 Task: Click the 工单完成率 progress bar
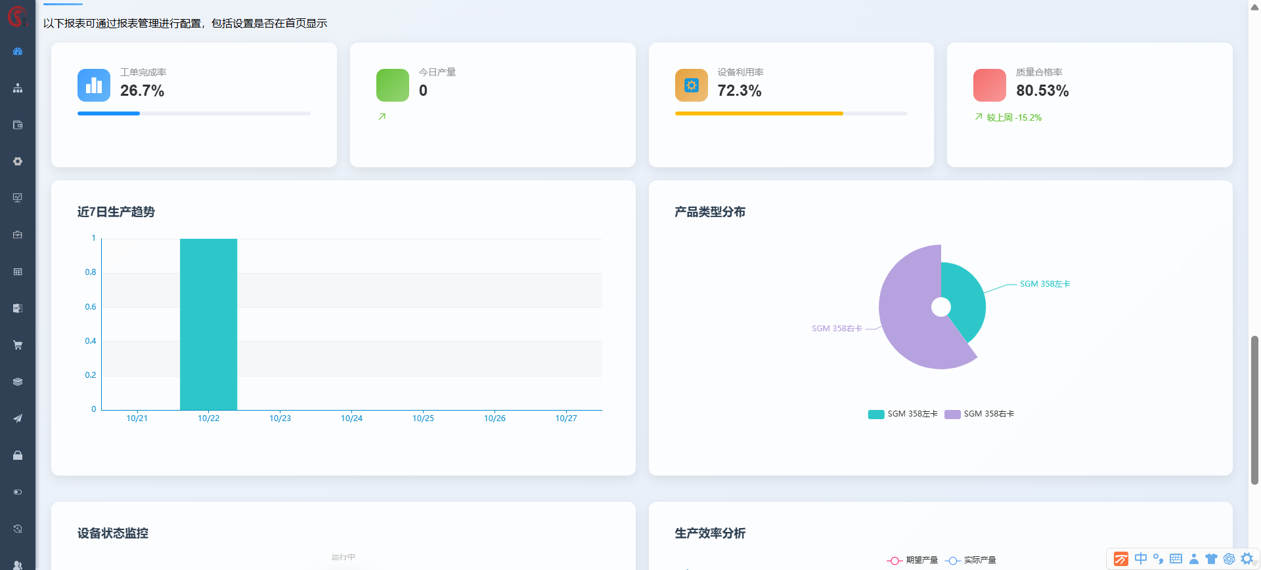pos(194,113)
